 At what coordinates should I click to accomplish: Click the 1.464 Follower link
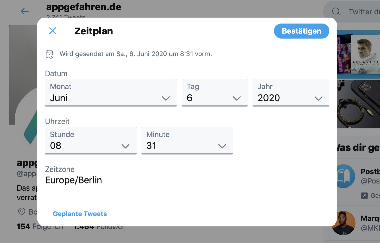tap(99, 226)
